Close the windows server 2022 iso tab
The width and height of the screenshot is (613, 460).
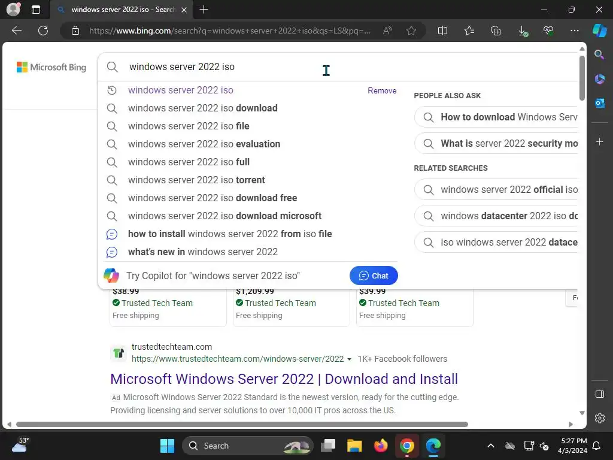point(184,10)
